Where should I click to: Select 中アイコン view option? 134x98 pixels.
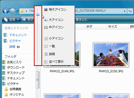[x=58, y=27]
